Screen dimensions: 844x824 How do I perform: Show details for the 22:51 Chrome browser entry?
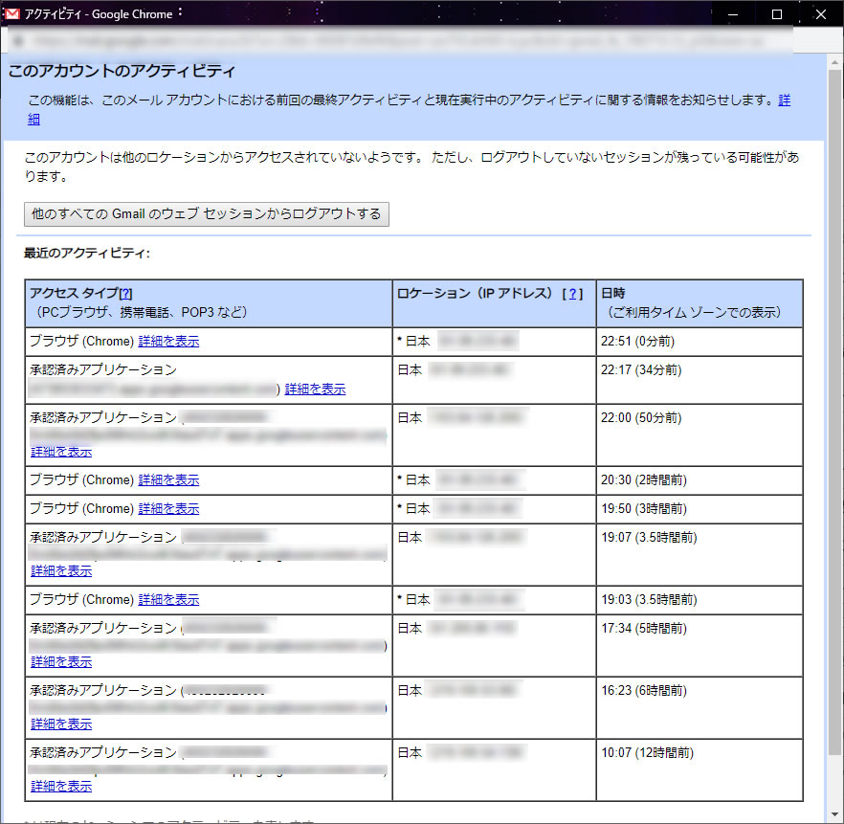point(168,342)
